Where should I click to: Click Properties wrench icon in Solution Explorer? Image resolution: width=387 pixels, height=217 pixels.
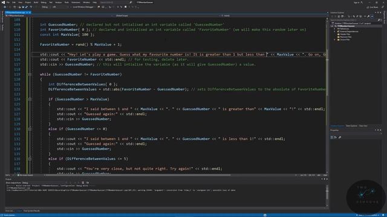[x=368, y=16]
